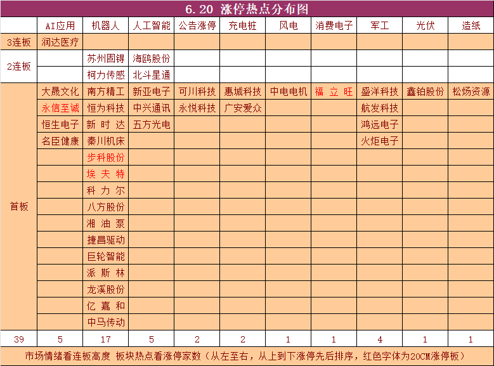Click the cell 盛洋科技
494x366 pixels.
point(380,92)
